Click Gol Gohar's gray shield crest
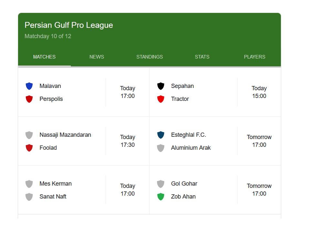 coord(161,184)
